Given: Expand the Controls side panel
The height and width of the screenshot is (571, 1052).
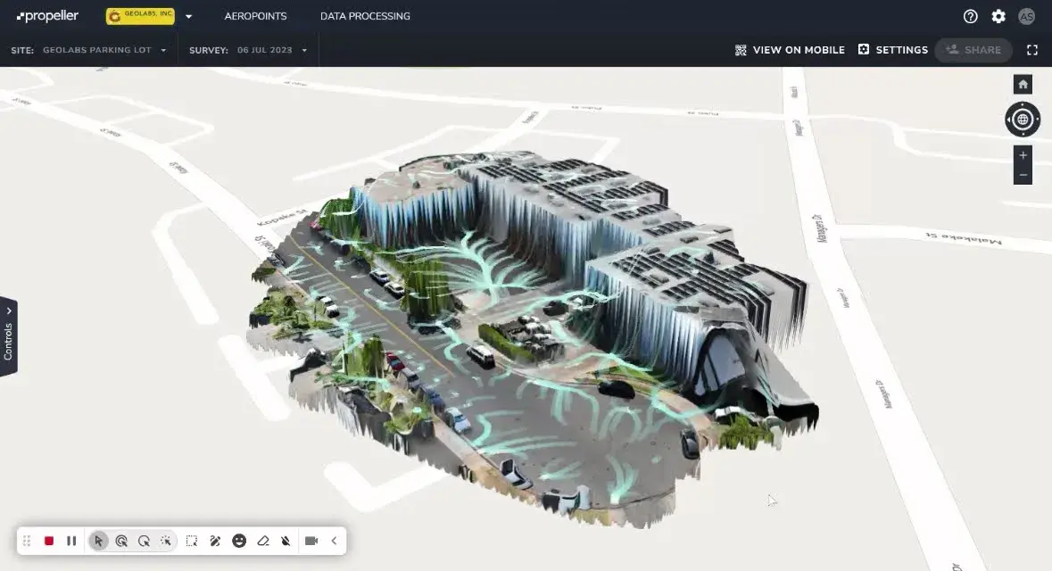Looking at the screenshot, I should point(8,335).
